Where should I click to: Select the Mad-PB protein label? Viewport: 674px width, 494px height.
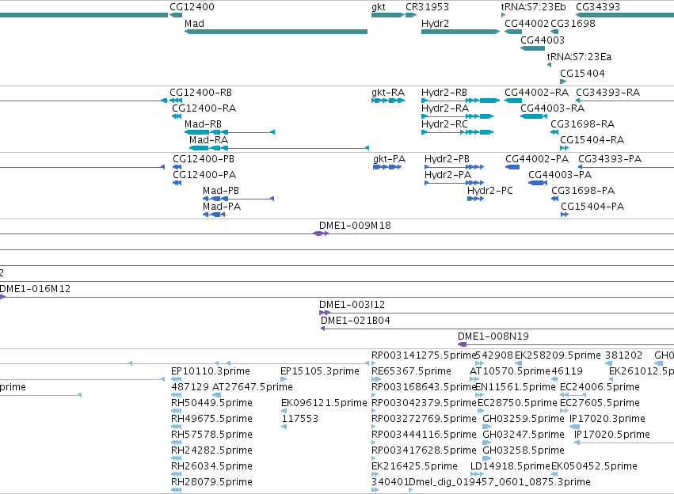[221, 191]
